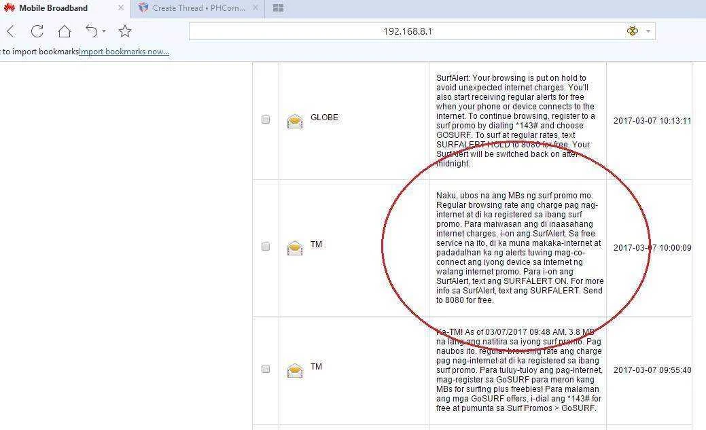This screenshot has width=706, height=430.
Task: Tick the checkbox for the GLOBE message
Action: [266, 120]
